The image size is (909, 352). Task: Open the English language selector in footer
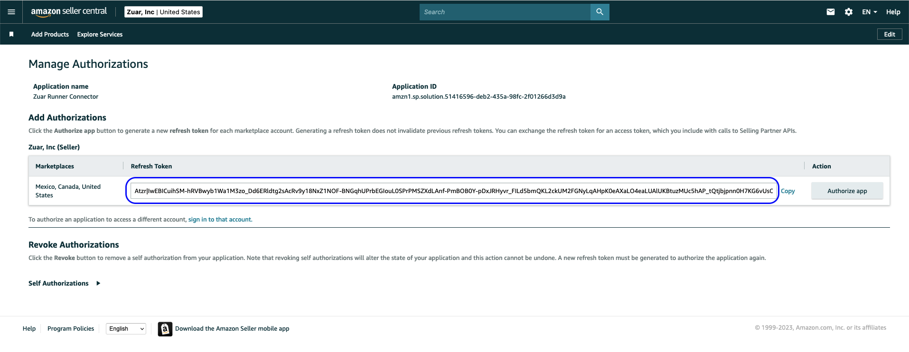126,329
